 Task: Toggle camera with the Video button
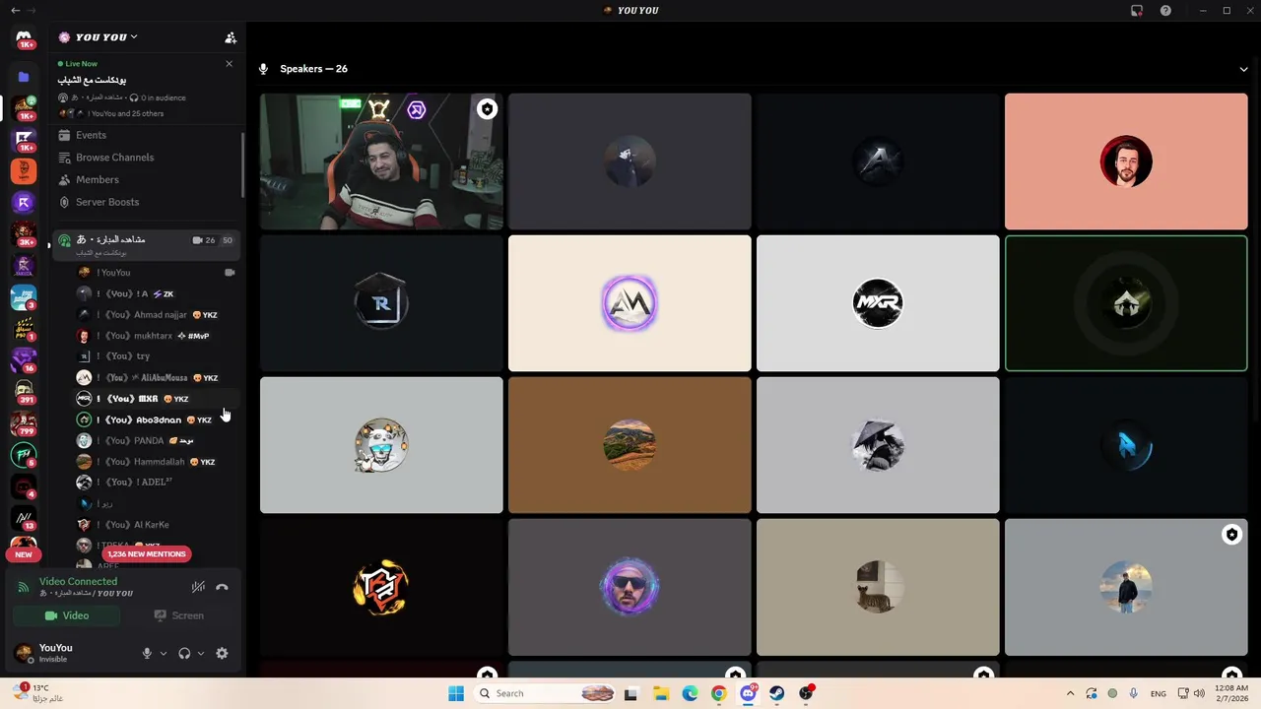coord(67,615)
